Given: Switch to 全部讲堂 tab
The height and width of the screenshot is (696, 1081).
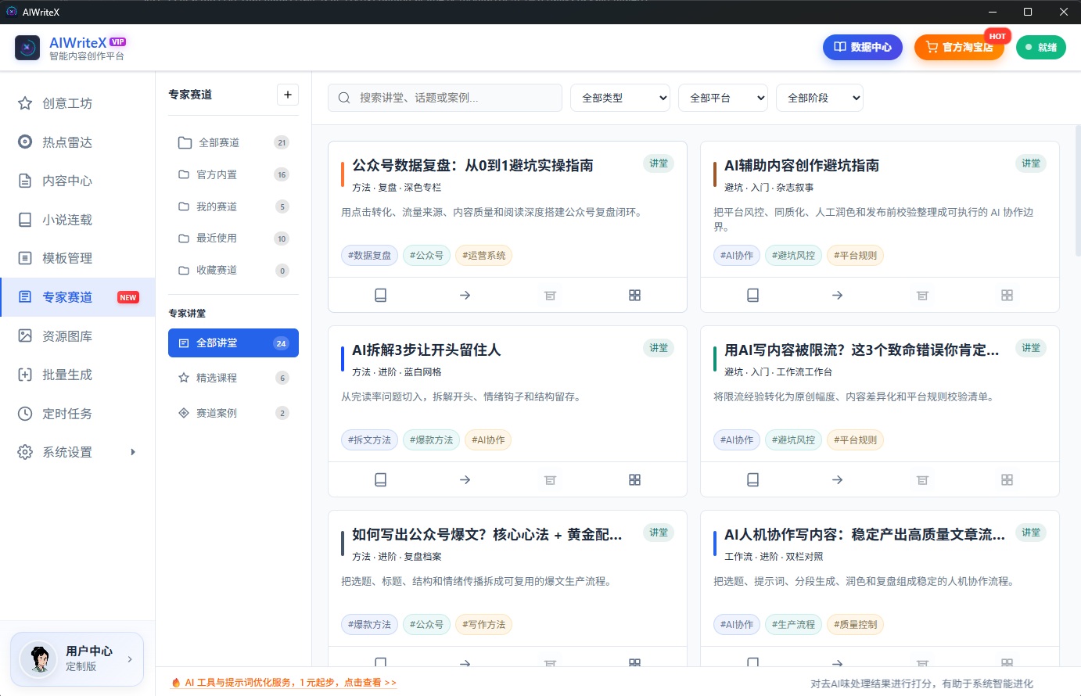Looking at the screenshot, I should (233, 343).
